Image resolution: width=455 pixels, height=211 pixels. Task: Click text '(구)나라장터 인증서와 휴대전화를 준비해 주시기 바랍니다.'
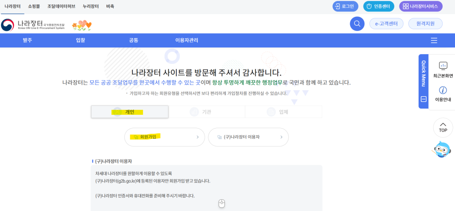145,195
